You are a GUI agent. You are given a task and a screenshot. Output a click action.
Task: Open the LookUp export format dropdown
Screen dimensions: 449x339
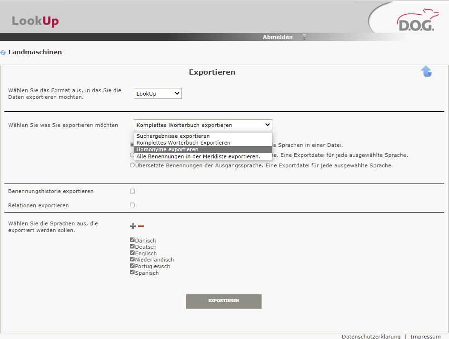pos(158,94)
